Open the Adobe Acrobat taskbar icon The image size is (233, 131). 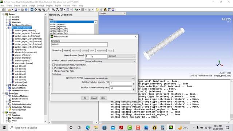pos(121,128)
